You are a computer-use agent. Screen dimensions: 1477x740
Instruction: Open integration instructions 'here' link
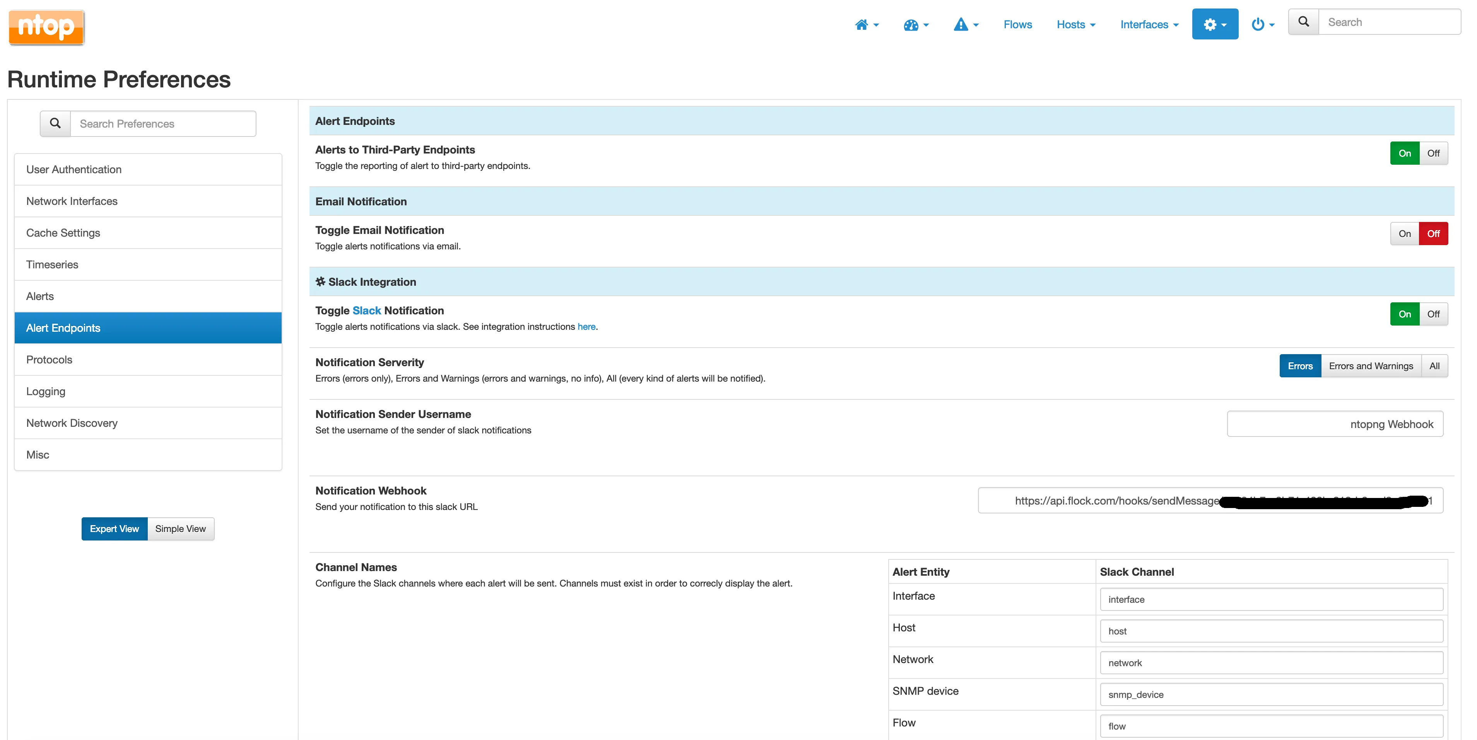(x=586, y=326)
